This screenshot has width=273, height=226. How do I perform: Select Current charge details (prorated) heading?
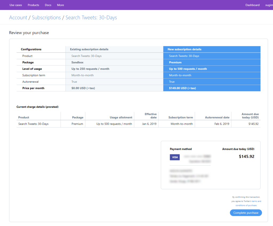37,107
